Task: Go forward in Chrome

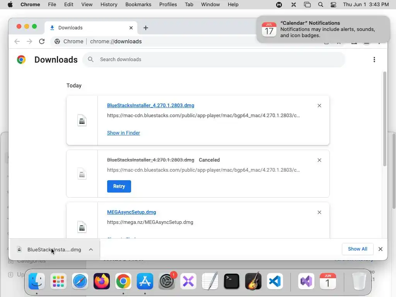Action: [x=29, y=41]
